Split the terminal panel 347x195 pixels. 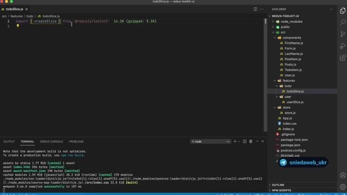point(245,141)
